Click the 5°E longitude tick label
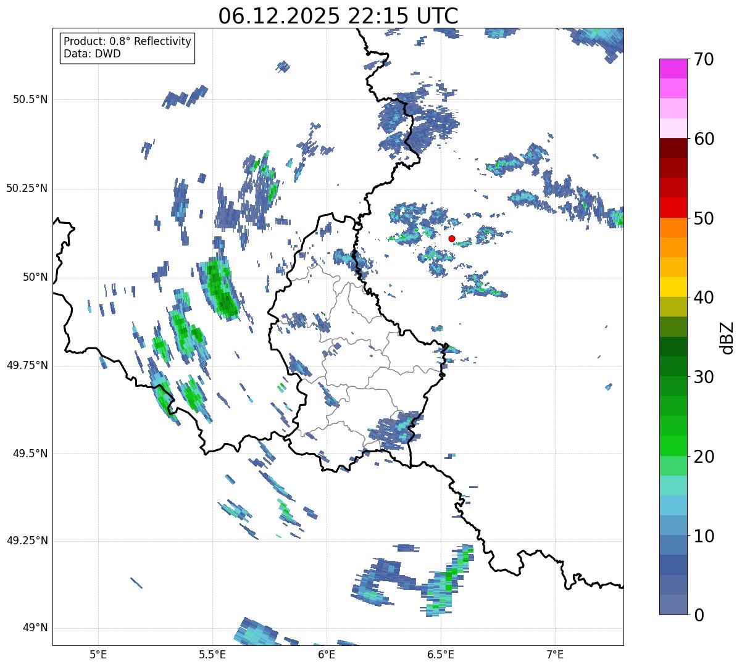 (98, 655)
